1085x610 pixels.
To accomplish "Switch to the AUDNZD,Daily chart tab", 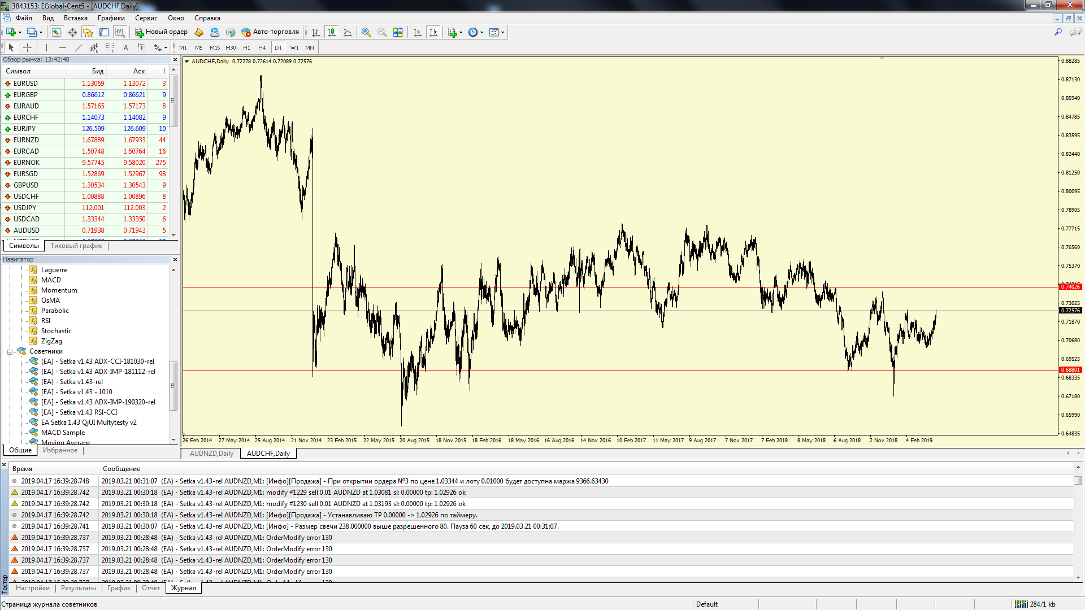I will (211, 454).
